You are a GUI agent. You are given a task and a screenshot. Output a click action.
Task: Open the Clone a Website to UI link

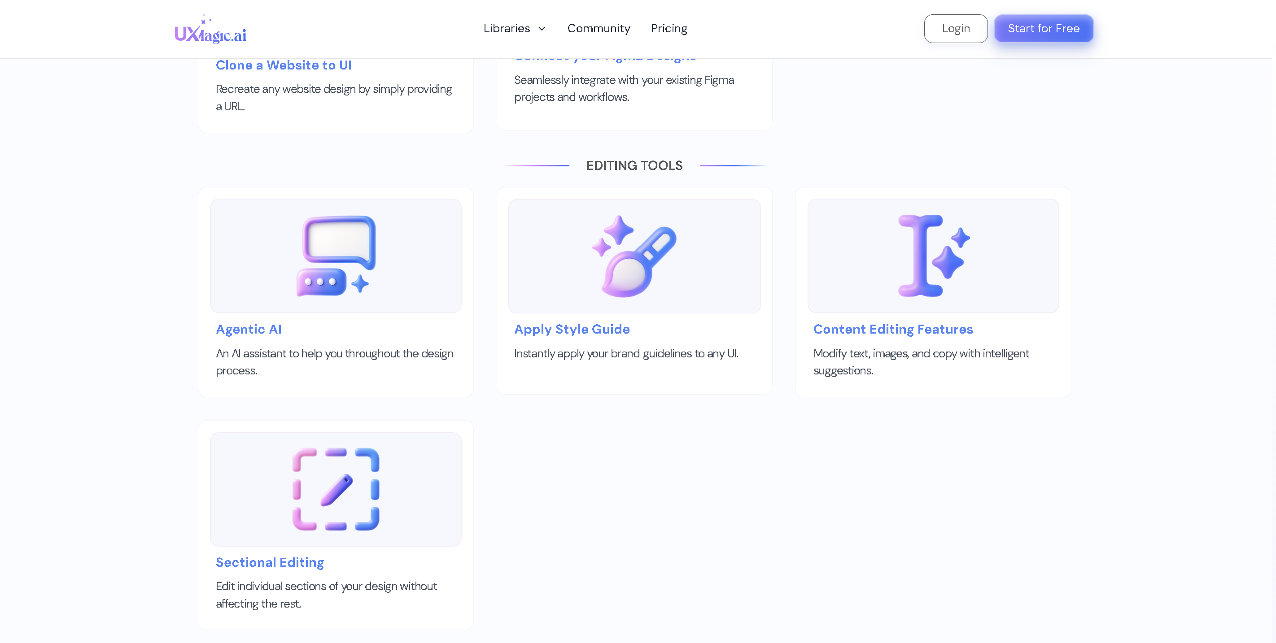point(284,65)
